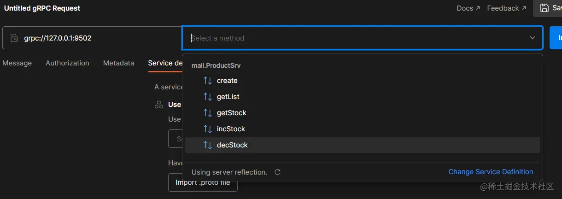Pick the getStock method
562x199 pixels.
coord(231,113)
